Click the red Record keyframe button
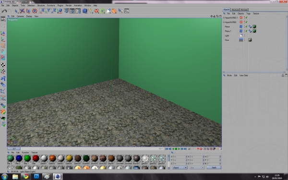The height and width of the screenshot is (180, 288). [198, 149]
